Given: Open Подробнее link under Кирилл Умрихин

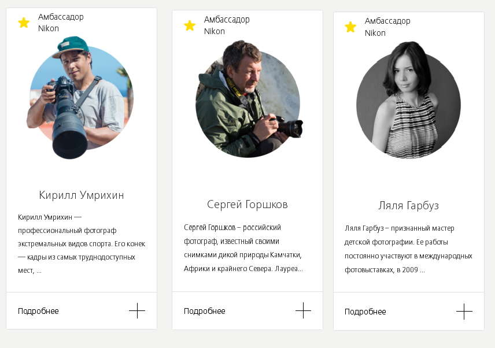Looking at the screenshot, I should coord(38,311).
